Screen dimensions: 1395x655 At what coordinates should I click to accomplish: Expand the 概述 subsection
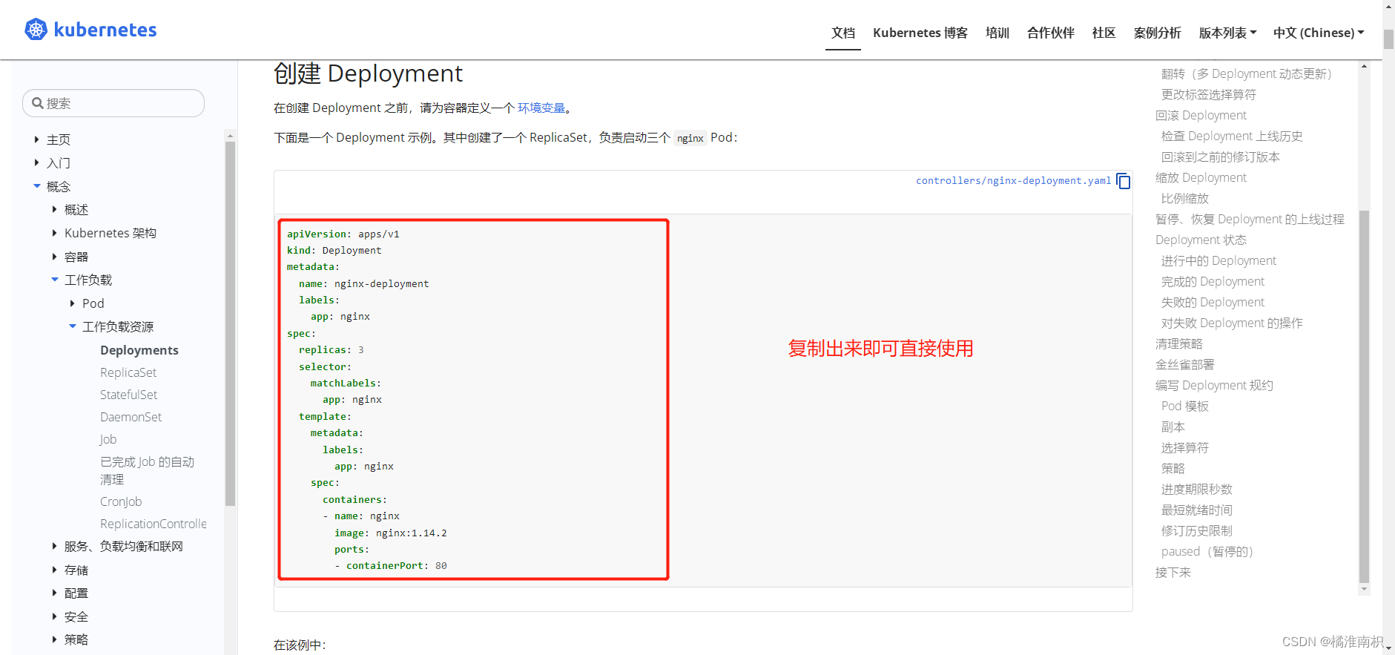54,210
